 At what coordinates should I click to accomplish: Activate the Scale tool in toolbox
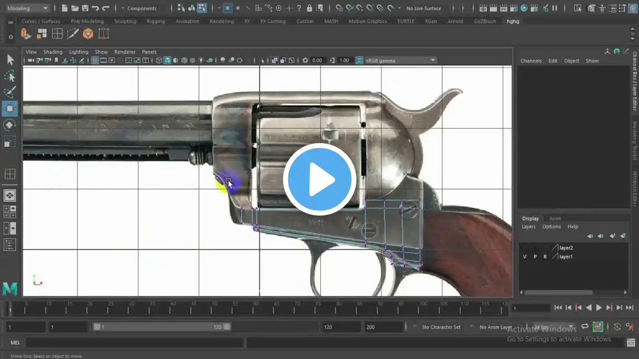pyautogui.click(x=10, y=142)
